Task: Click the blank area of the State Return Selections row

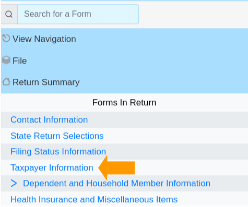Action: (175, 136)
